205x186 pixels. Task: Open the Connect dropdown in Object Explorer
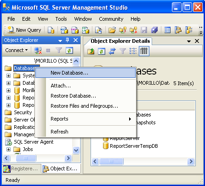tap(17, 50)
